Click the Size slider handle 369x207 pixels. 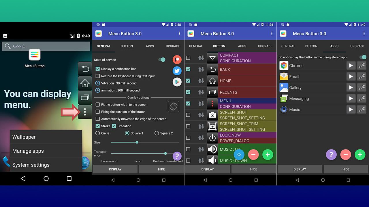[x=137, y=142]
